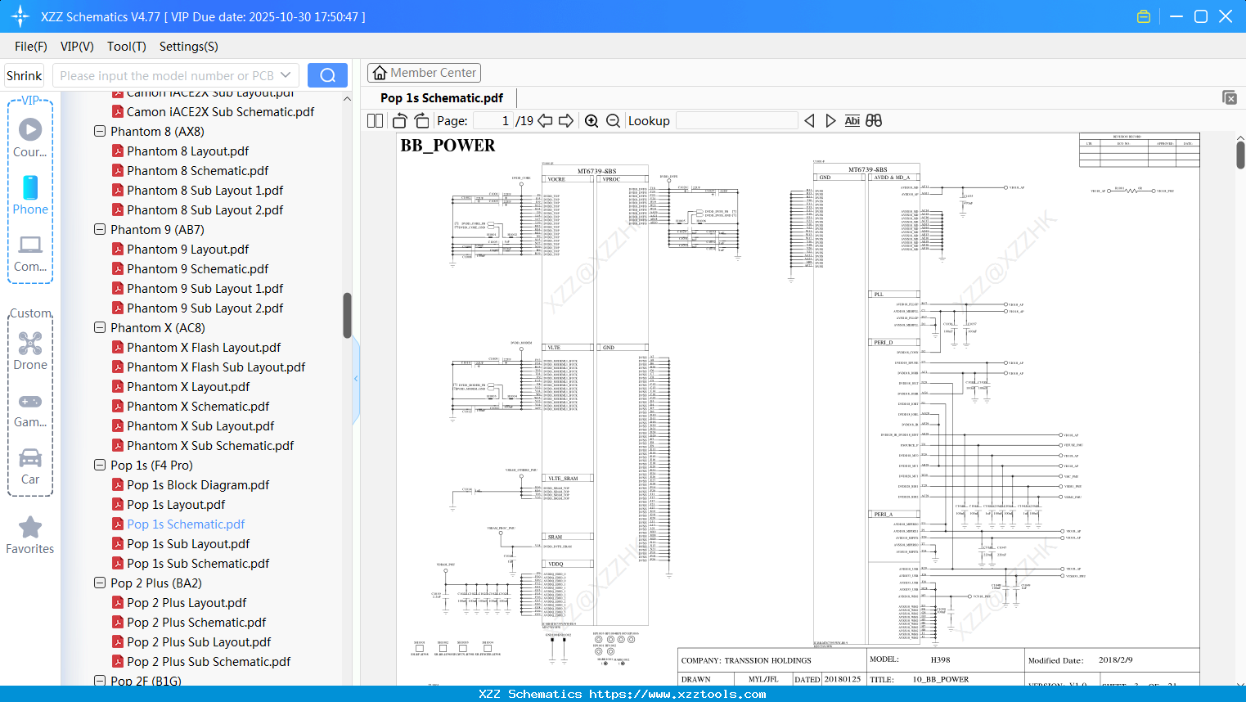The height and width of the screenshot is (702, 1246).
Task: Switch to two-page view mode
Action: pyautogui.click(x=374, y=120)
